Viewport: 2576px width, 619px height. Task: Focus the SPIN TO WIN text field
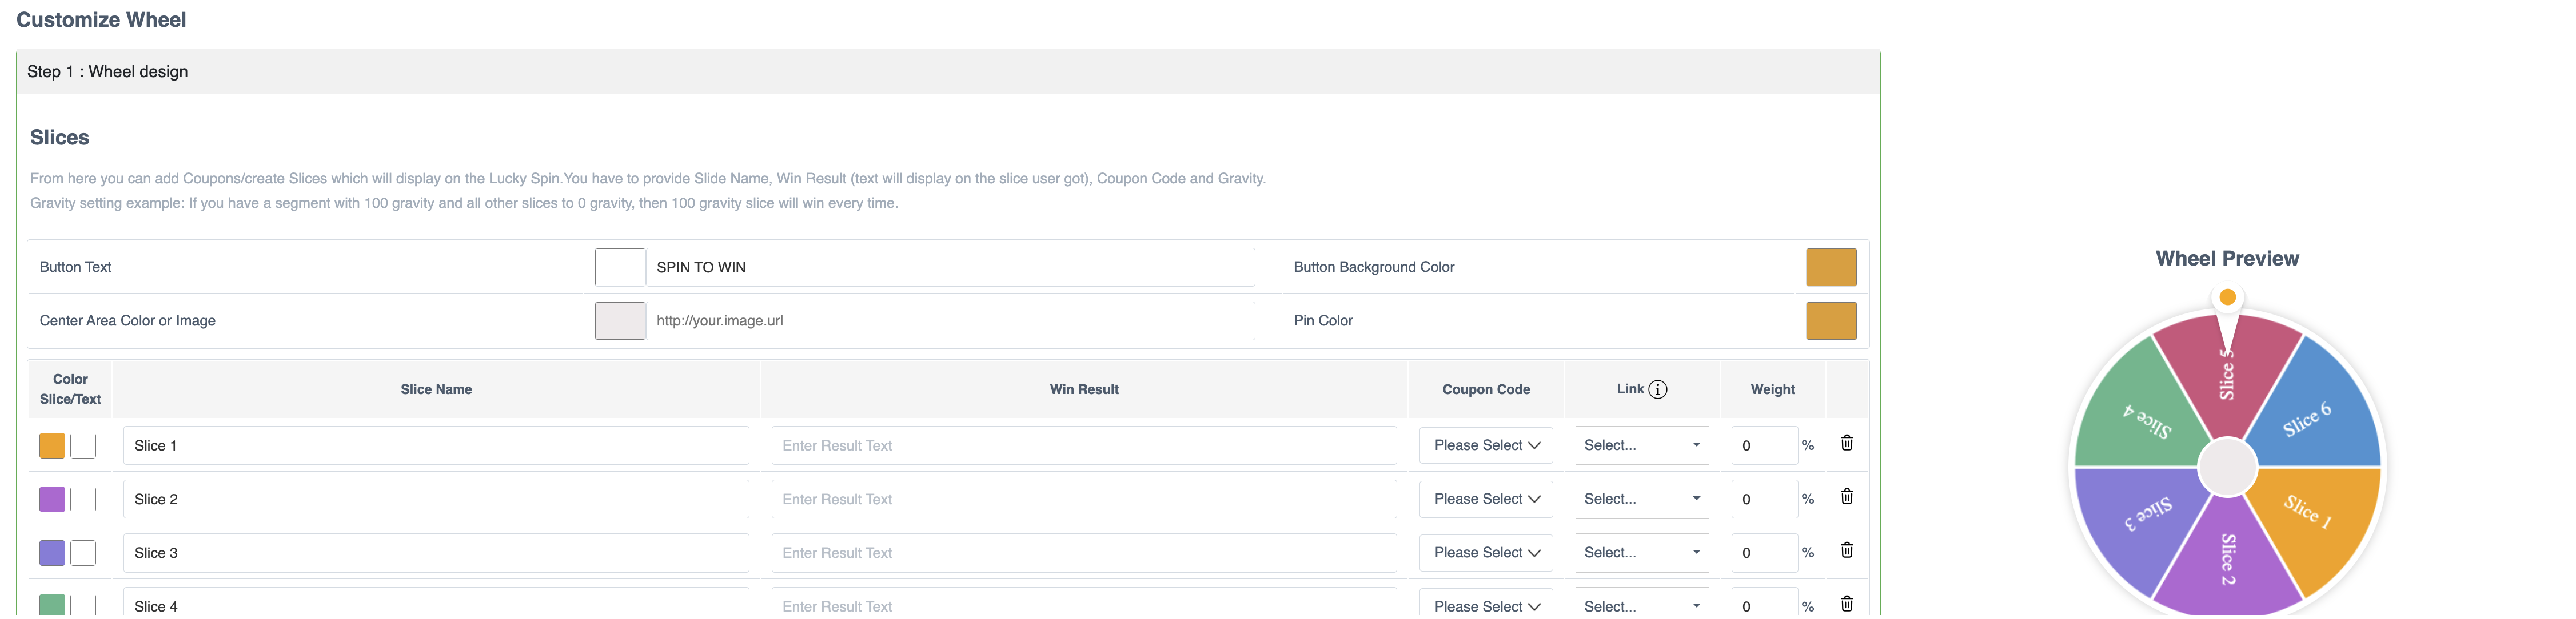point(949,268)
